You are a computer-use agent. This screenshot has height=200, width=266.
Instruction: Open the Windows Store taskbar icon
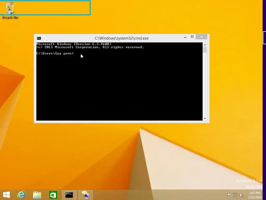tap(53, 195)
